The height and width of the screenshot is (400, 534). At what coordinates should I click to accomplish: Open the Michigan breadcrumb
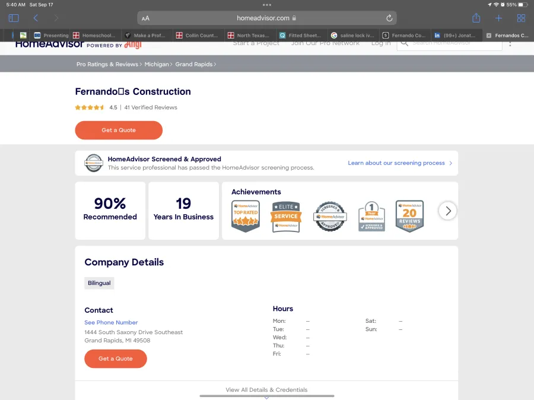(x=157, y=64)
